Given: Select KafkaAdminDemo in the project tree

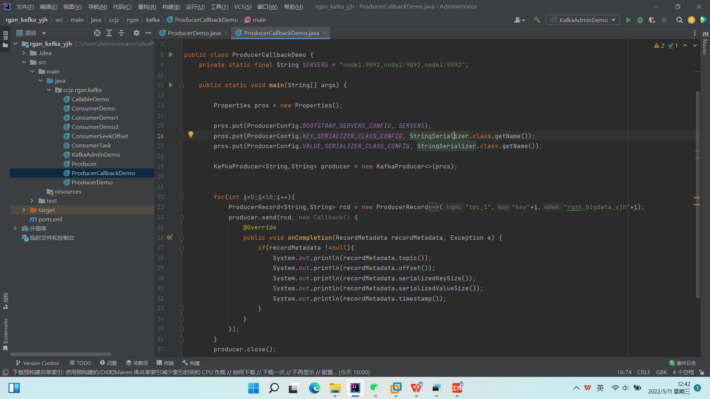Looking at the screenshot, I should pyautogui.click(x=96, y=154).
